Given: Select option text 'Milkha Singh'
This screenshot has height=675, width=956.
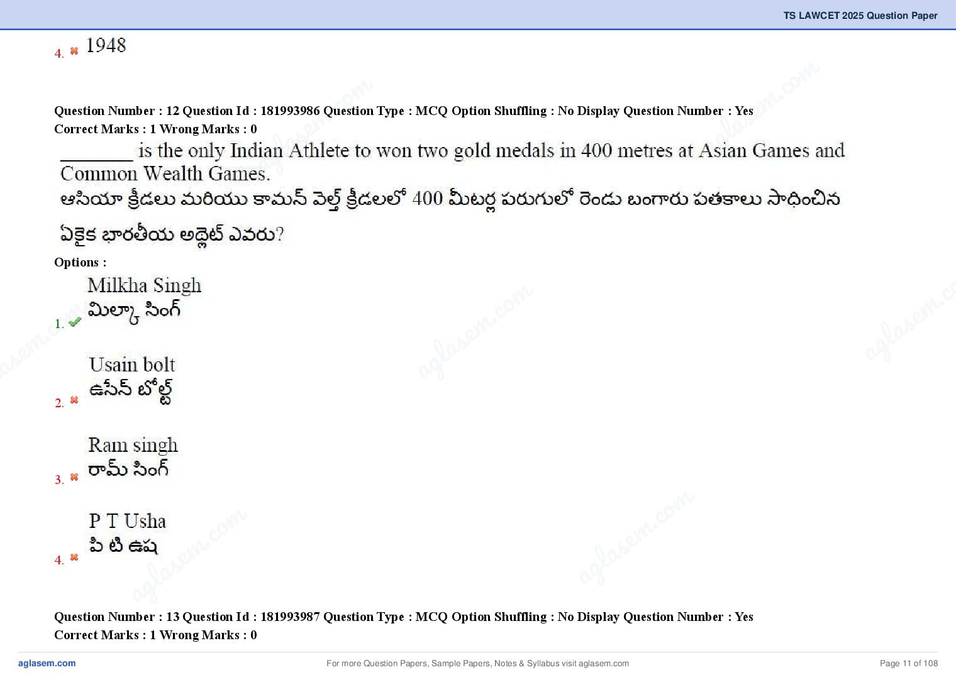Looking at the screenshot, I should click(145, 285).
